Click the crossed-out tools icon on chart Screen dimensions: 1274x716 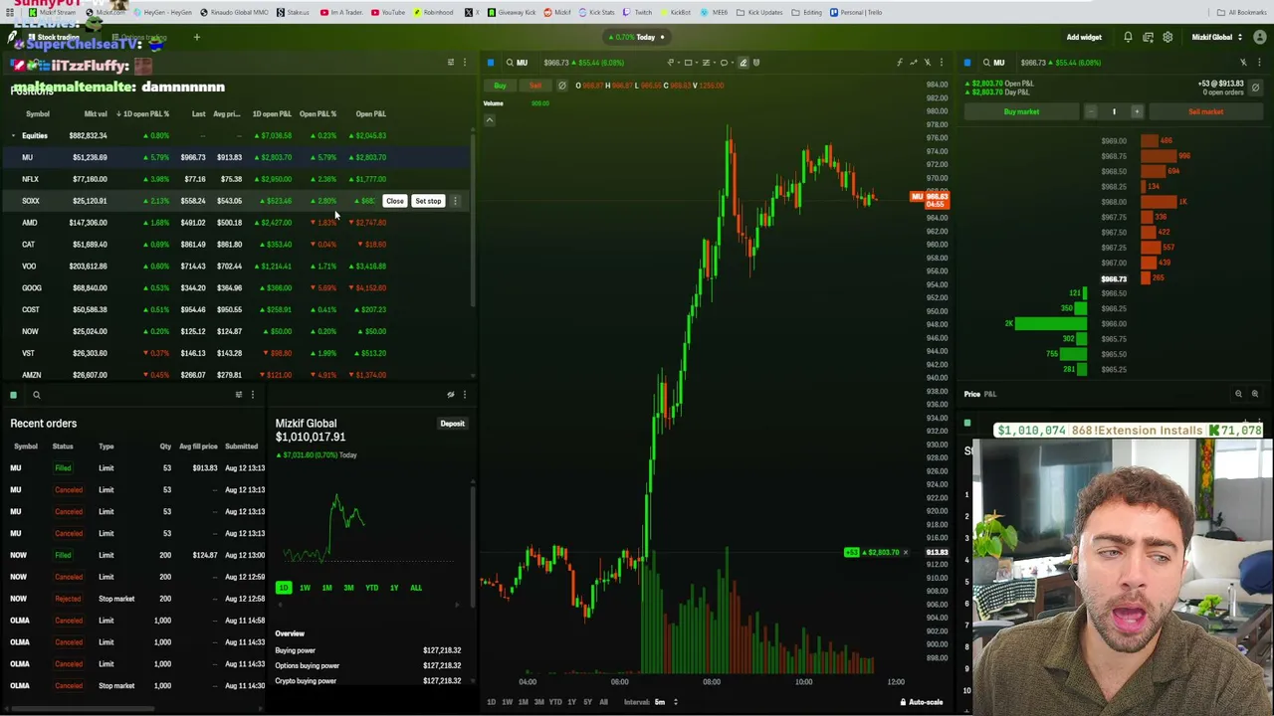[x=927, y=63]
